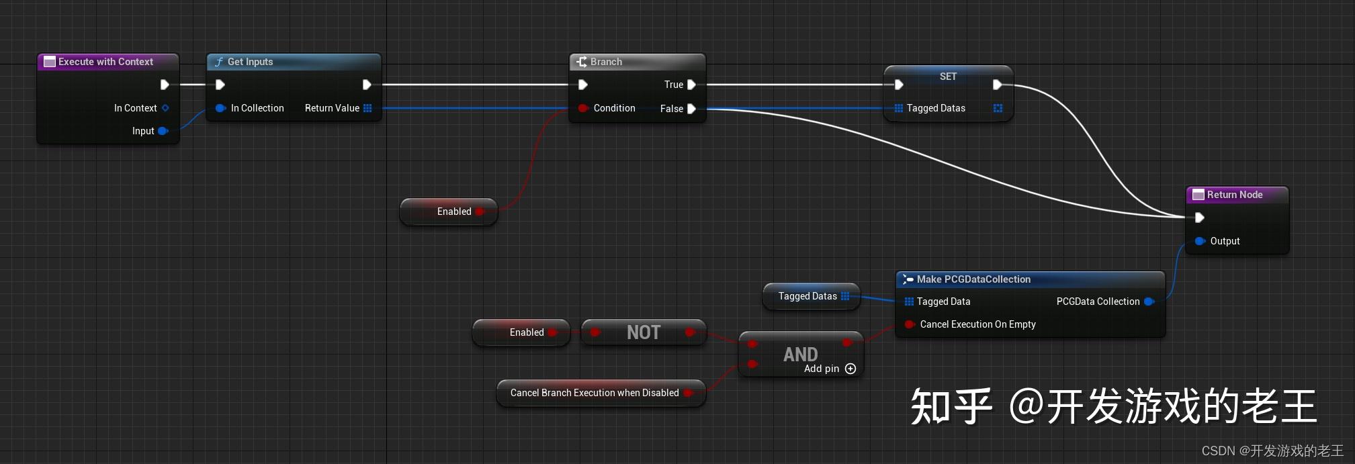Click the AND node bottom input pin

click(752, 365)
